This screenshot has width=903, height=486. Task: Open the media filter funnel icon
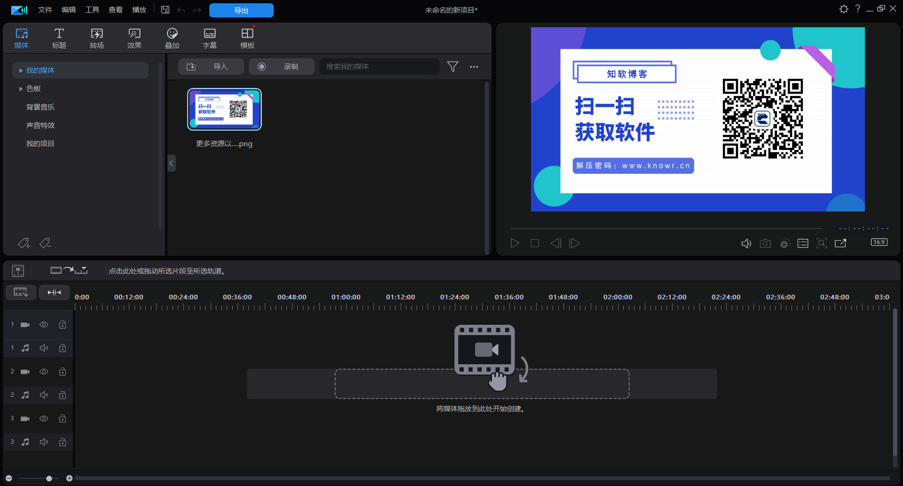tap(452, 67)
